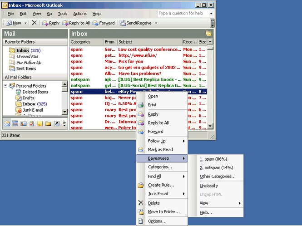The height and width of the screenshot is (226, 302).
Task: Choose Categories... in context menu
Action: 162,167
